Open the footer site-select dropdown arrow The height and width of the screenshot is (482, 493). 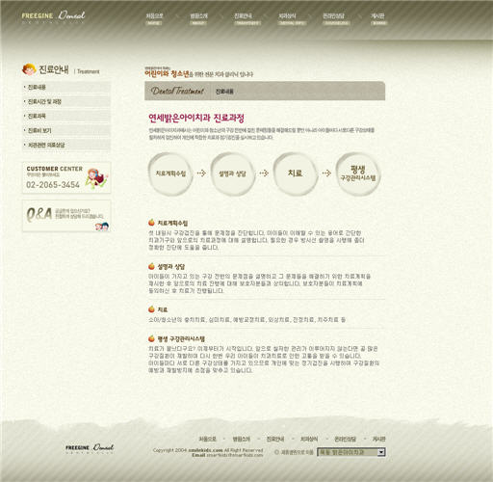click(x=380, y=452)
